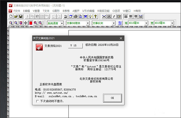Close the 关于文泰刻绘2021 dialog

121,38
